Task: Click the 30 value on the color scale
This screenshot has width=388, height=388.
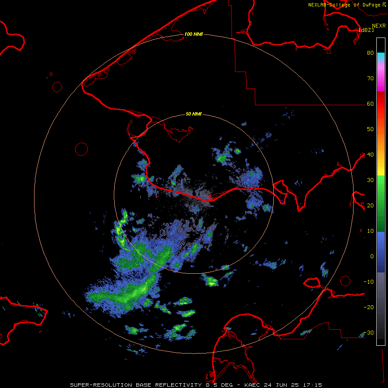Action: pos(370,180)
